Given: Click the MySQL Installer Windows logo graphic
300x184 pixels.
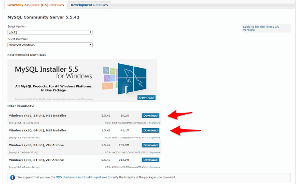Looking at the screenshot, I should point(125,79).
